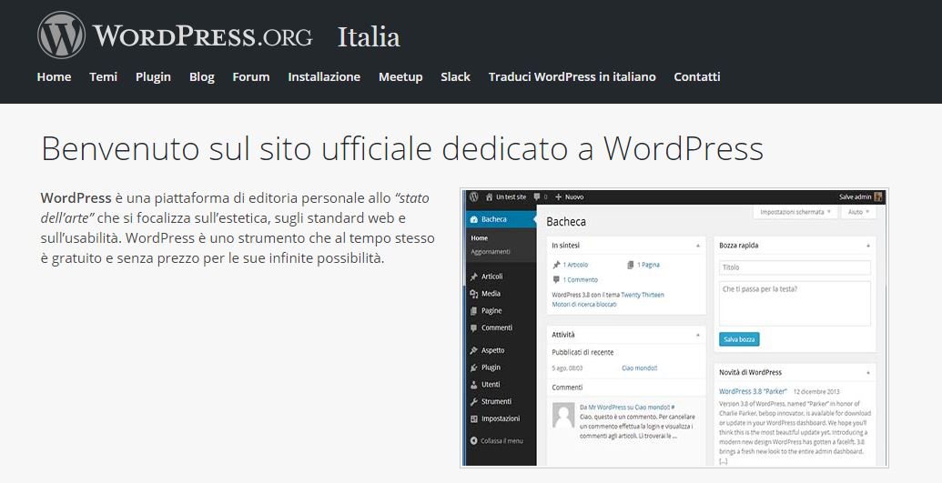The width and height of the screenshot is (942, 483).
Task: Click the Twenty Thirteen theme link
Action: click(643, 295)
